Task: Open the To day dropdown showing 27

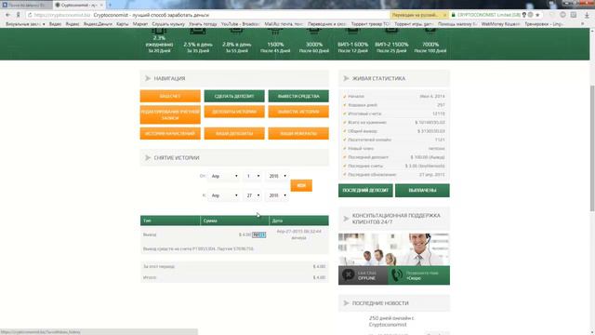Action: tap(253, 195)
